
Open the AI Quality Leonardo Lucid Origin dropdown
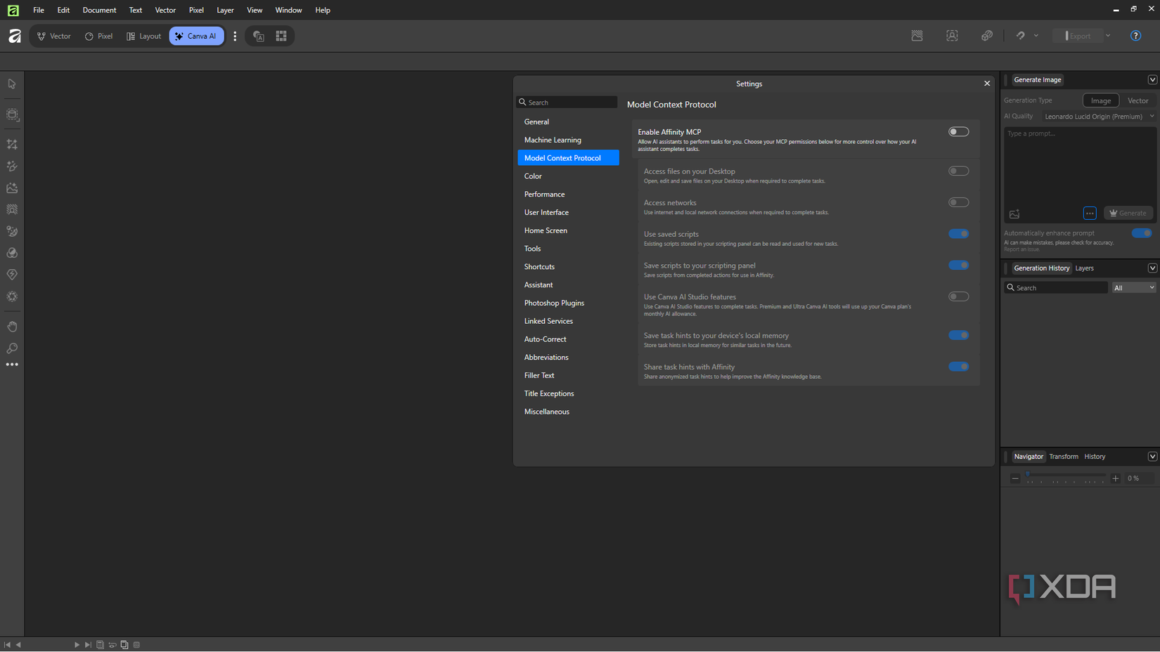pos(1099,117)
